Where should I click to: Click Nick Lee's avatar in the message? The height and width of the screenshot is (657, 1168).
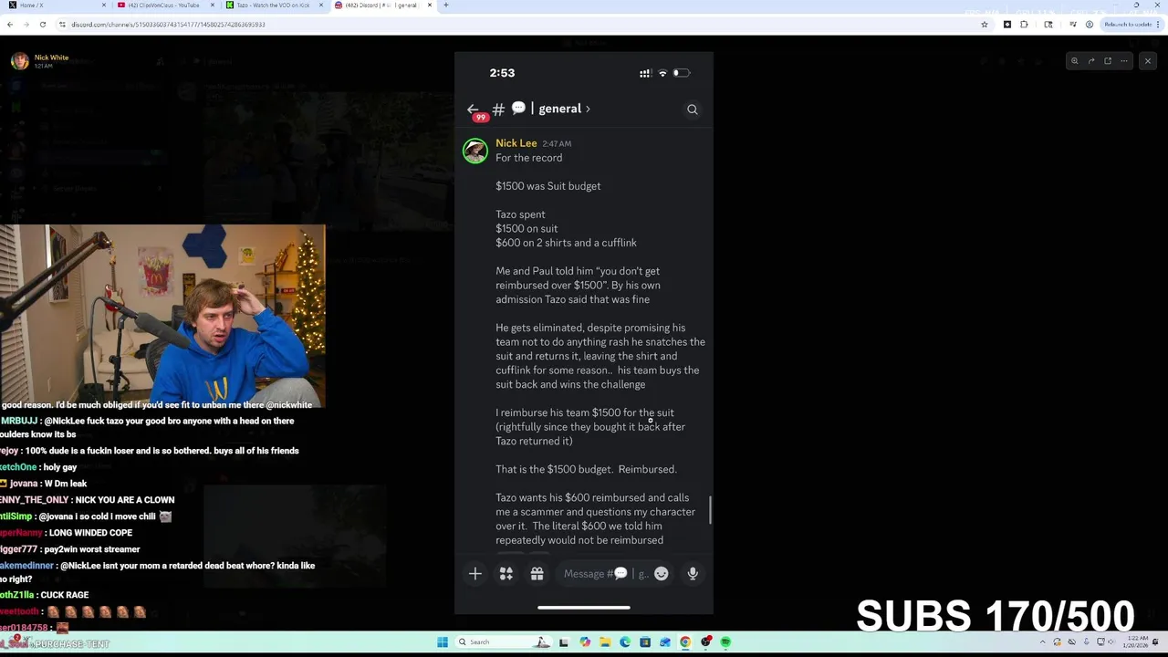pyautogui.click(x=475, y=151)
